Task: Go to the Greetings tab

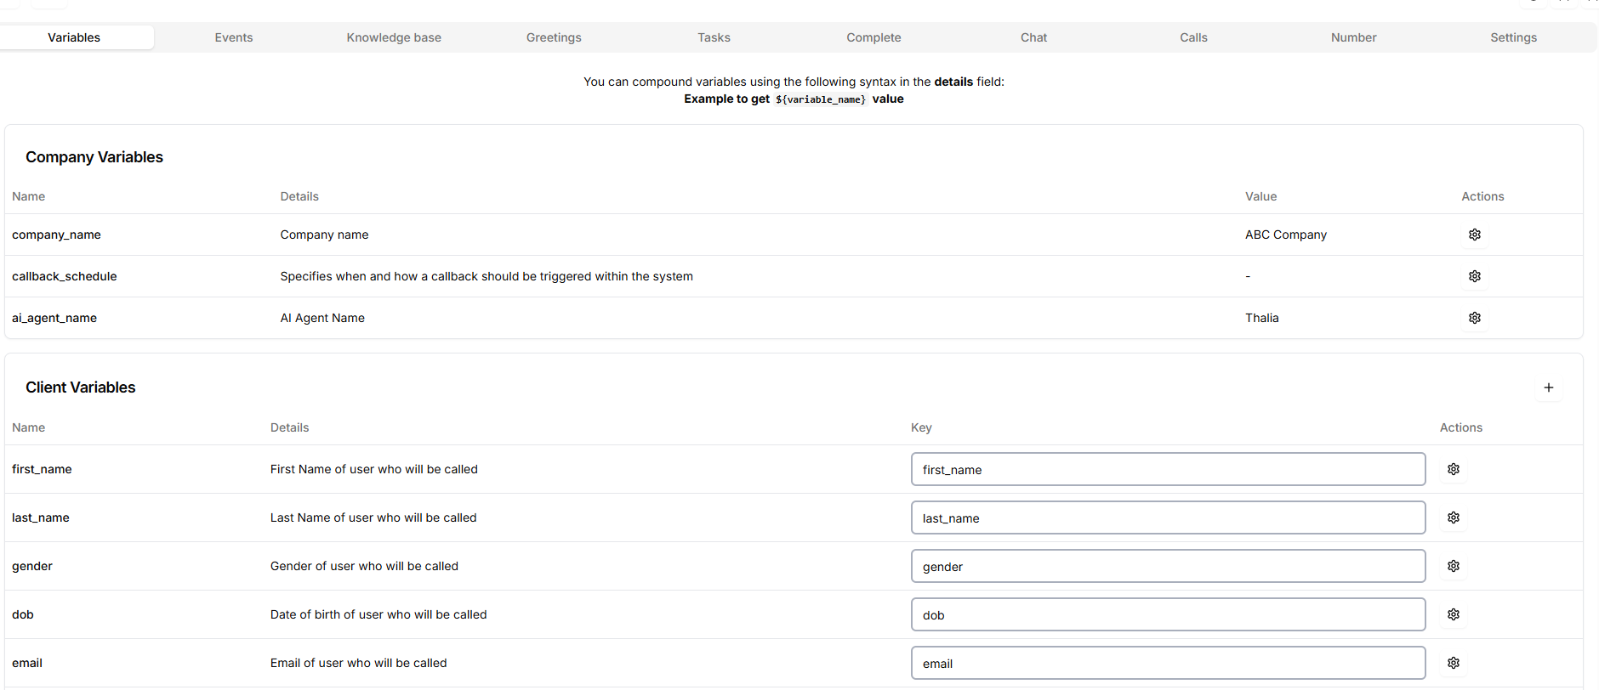Action: click(554, 37)
